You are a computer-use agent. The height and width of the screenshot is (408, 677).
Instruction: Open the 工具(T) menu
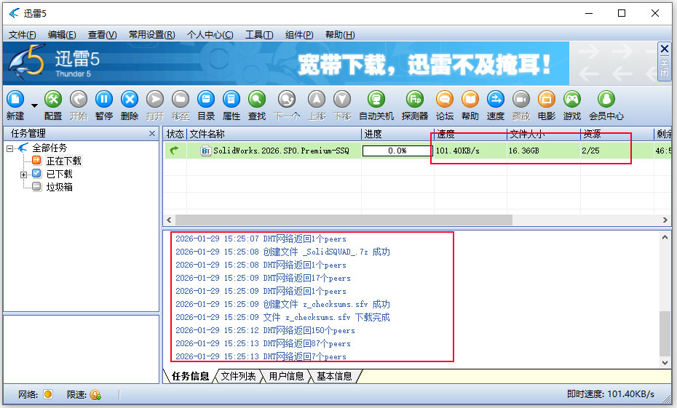click(259, 34)
